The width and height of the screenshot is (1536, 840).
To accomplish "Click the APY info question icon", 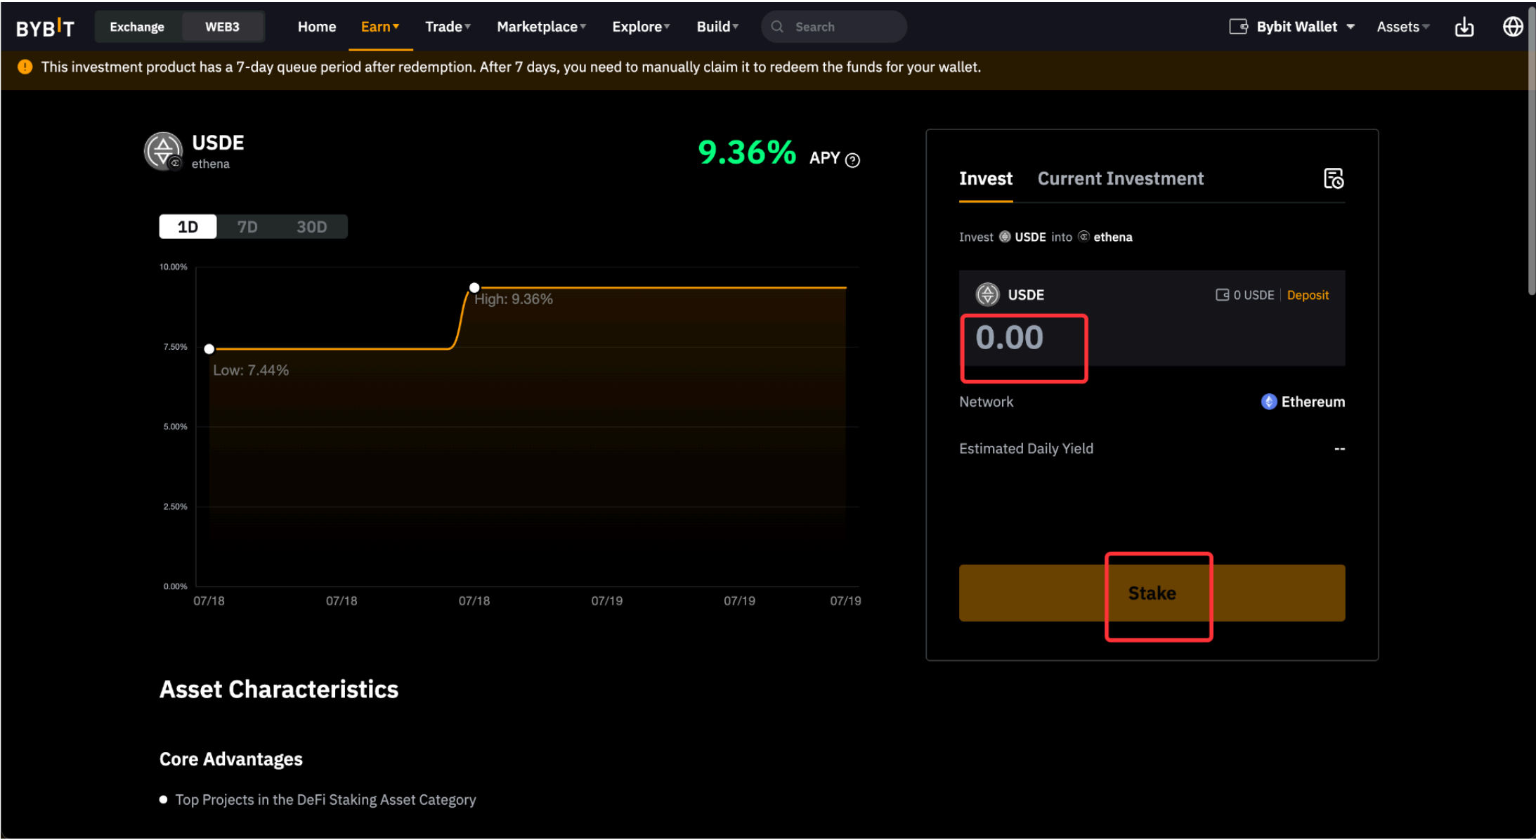I will pos(852,160).
